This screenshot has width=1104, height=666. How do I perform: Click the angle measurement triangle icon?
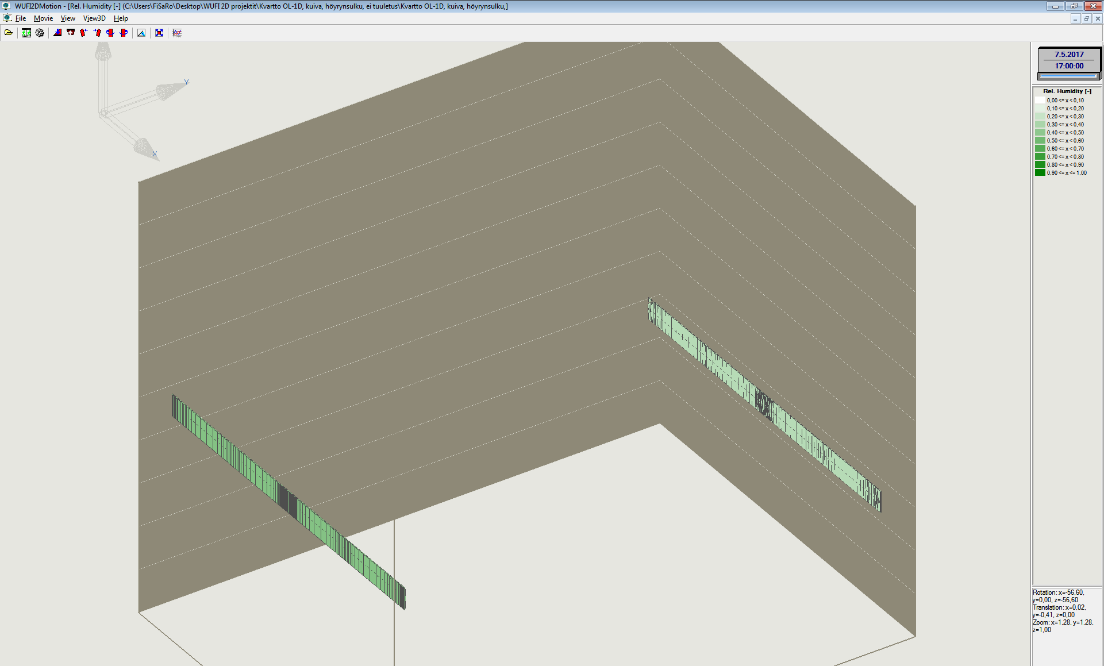tap(141, 33)
